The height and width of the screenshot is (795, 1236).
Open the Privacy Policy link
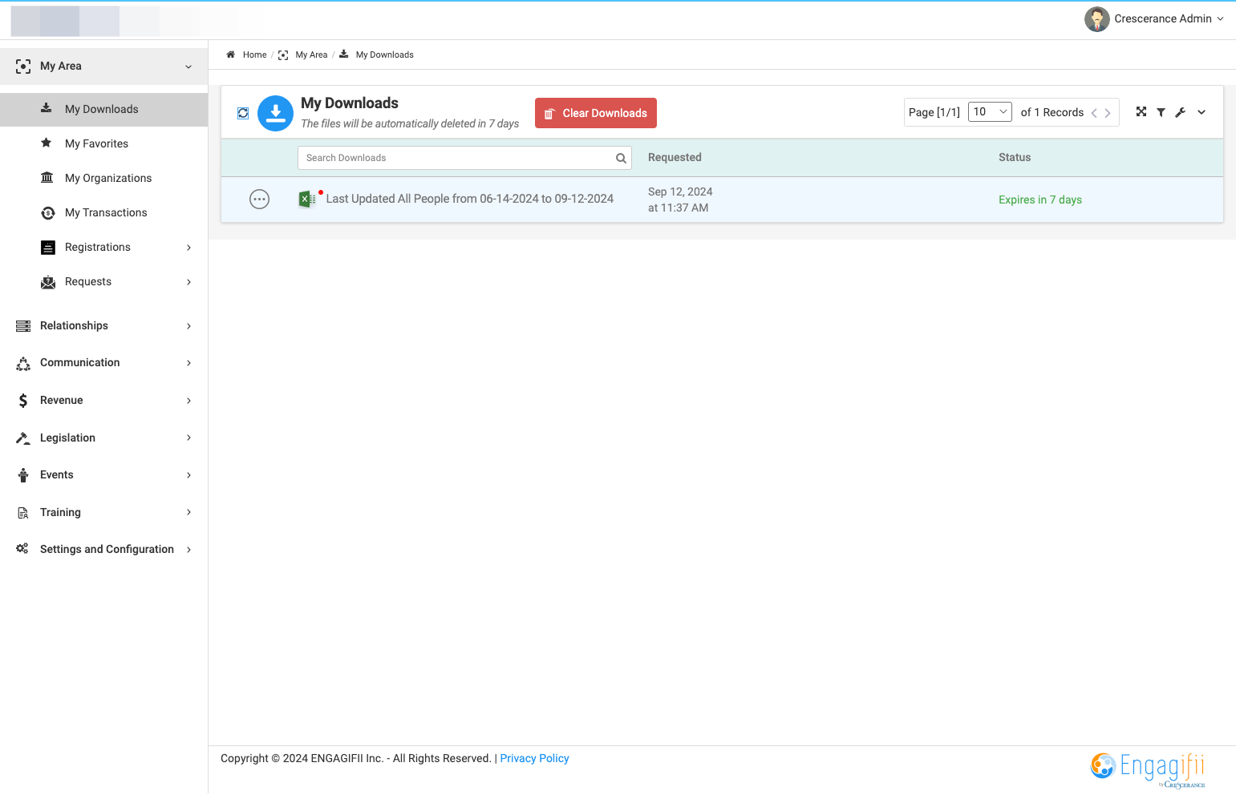click(534, 758)
